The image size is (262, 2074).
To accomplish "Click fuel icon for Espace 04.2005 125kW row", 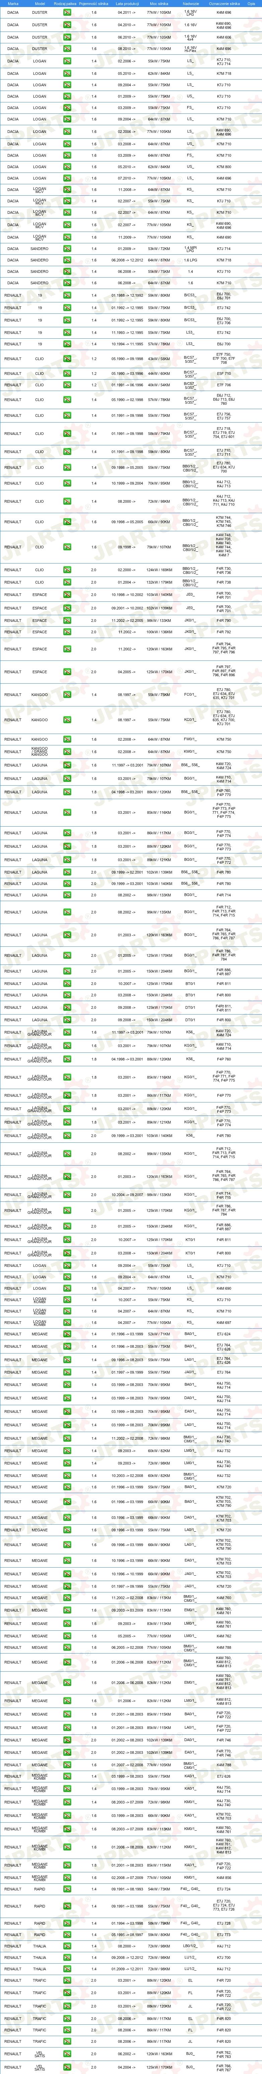I will [67, 672].
